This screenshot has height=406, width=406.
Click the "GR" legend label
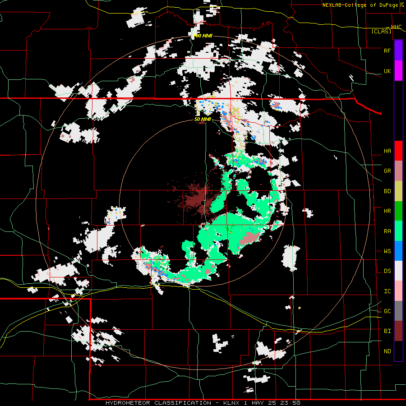(x=387, y=171)
